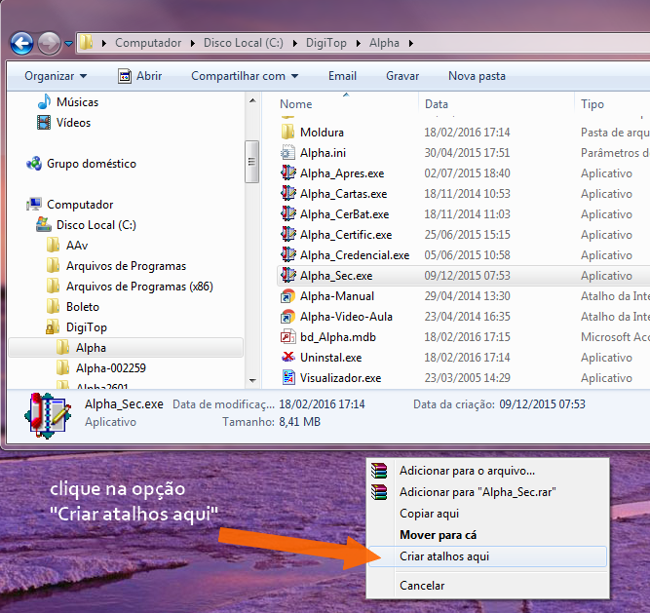Expand the arrow after Disco Local (C:) breadcrumb
The image size is (650, 613).
pyautogui.click(x=294, y=43)
